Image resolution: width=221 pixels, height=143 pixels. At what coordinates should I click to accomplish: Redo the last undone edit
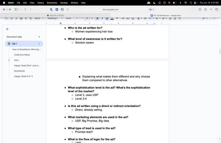pos(16,18)
